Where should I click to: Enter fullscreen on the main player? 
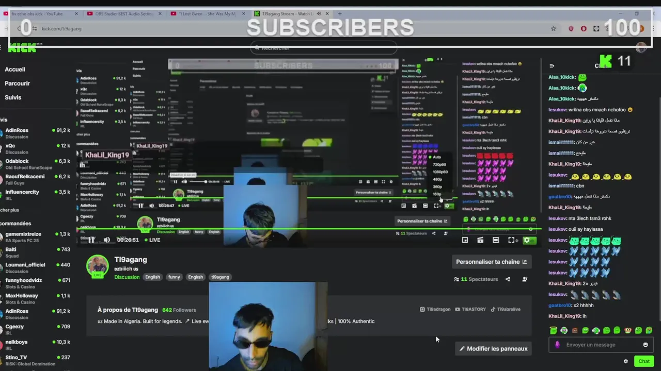pyautogui.click(x=511, y=240)
